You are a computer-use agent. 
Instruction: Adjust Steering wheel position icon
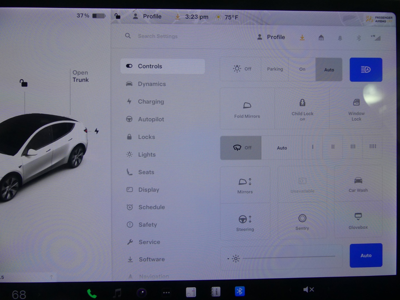(x=245, y=219)
